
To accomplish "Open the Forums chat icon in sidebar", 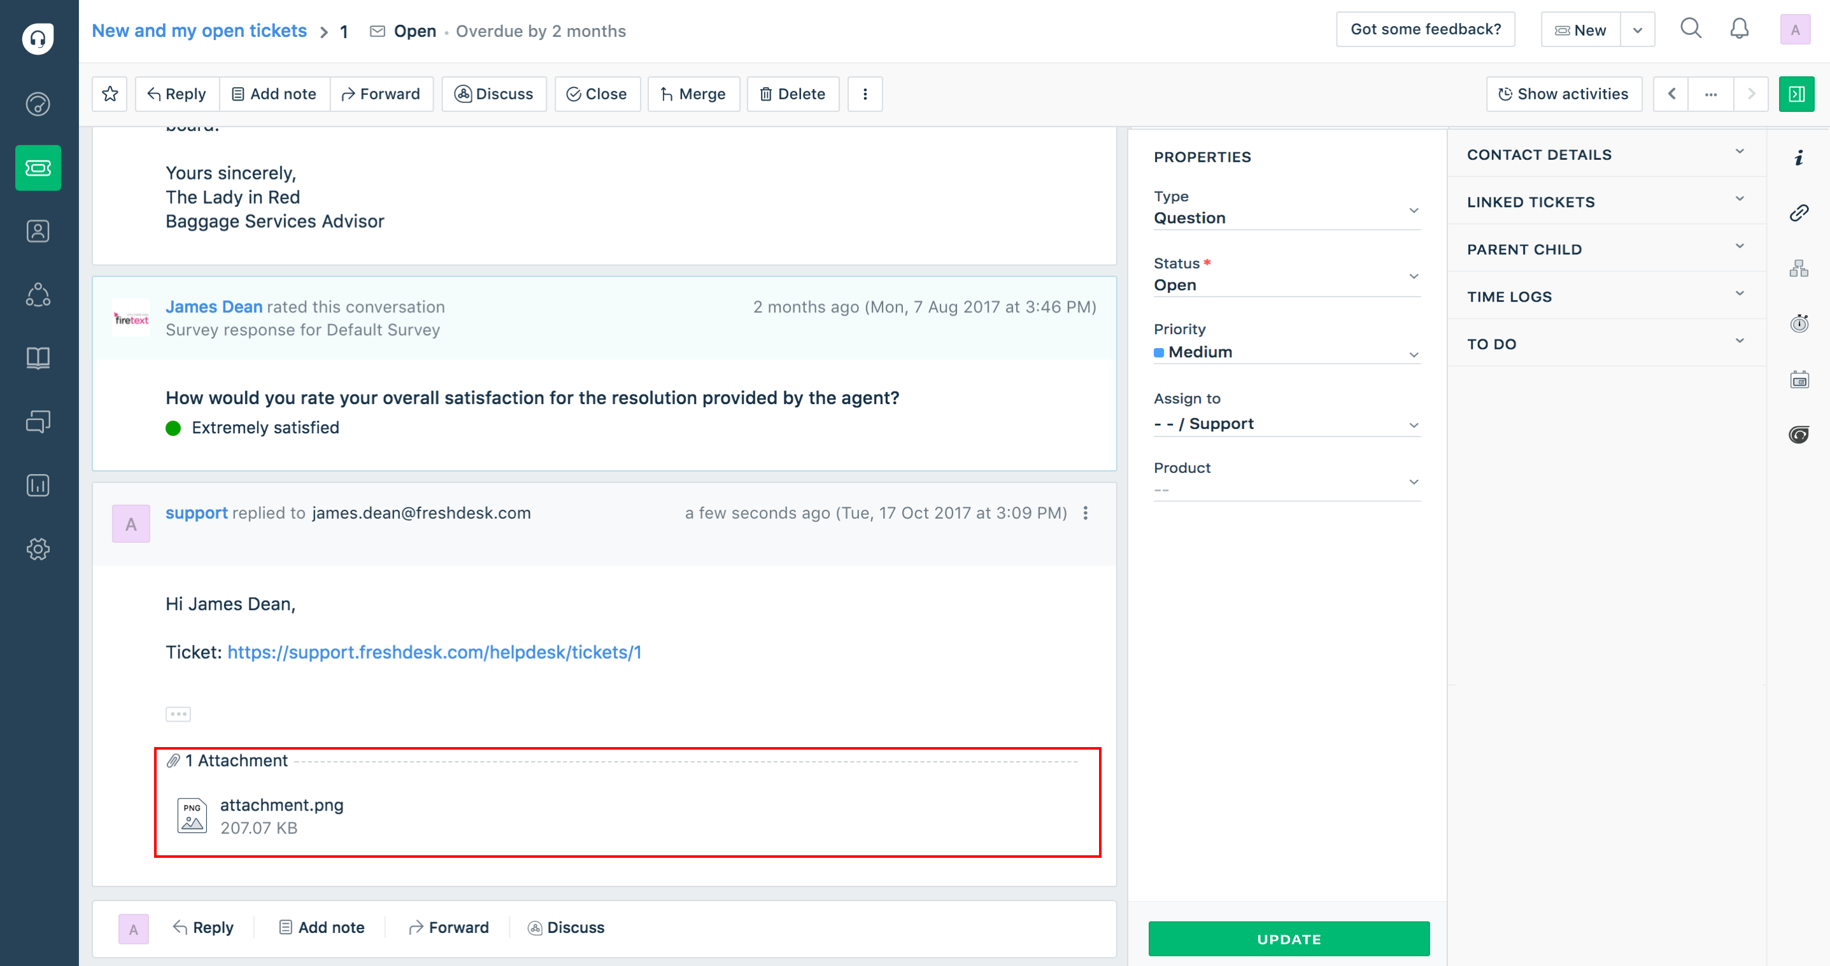I will [38, 422].
